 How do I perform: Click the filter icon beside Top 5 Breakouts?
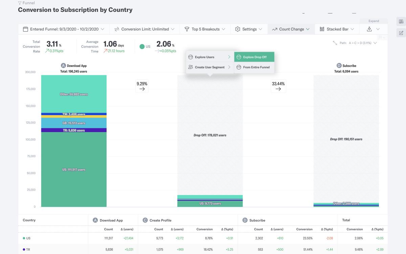click(186, 29)
